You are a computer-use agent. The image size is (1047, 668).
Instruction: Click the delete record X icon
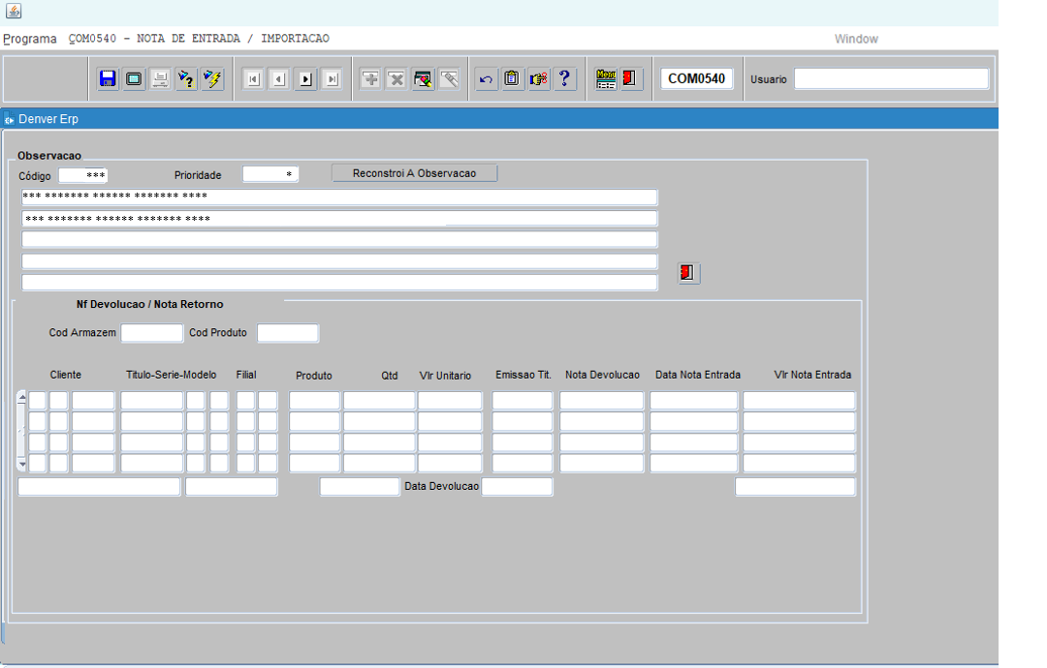[x=397, y=79]
